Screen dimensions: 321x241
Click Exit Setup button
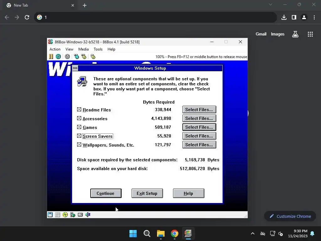point(147,193)
